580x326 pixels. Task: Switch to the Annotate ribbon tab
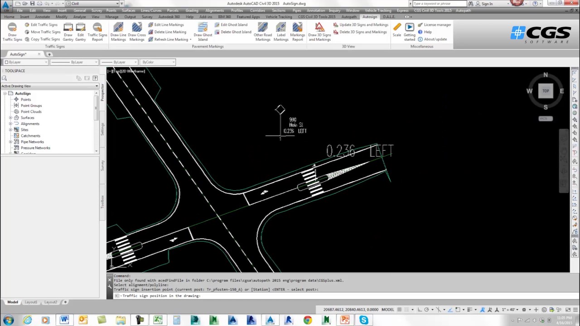coord(42,17)
